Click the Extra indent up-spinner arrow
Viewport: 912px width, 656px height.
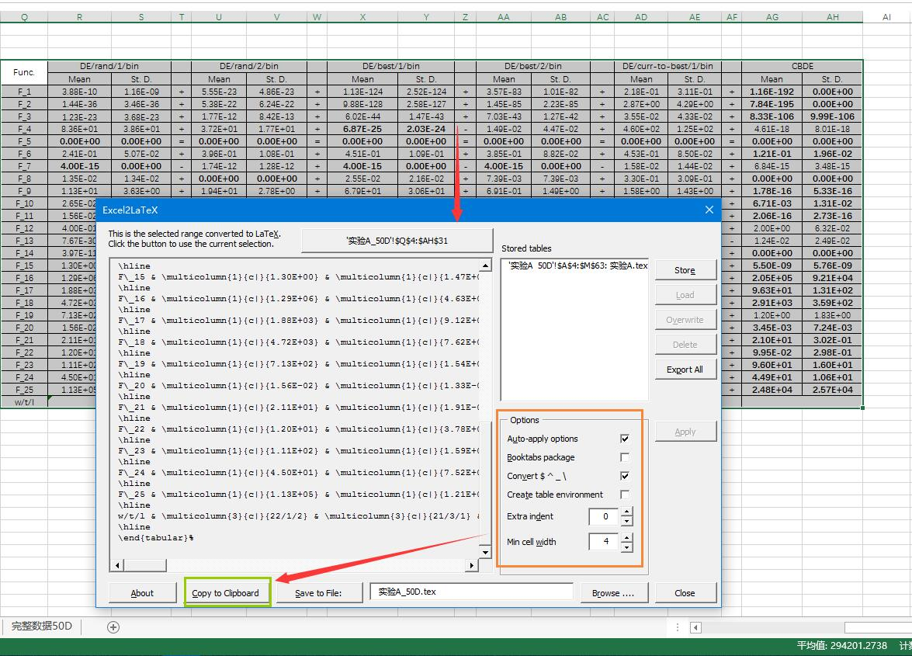click(626, 512)
